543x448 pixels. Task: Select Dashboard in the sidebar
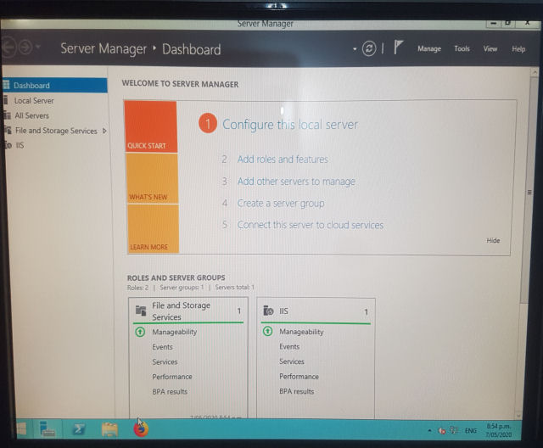[x=55, y=85]
